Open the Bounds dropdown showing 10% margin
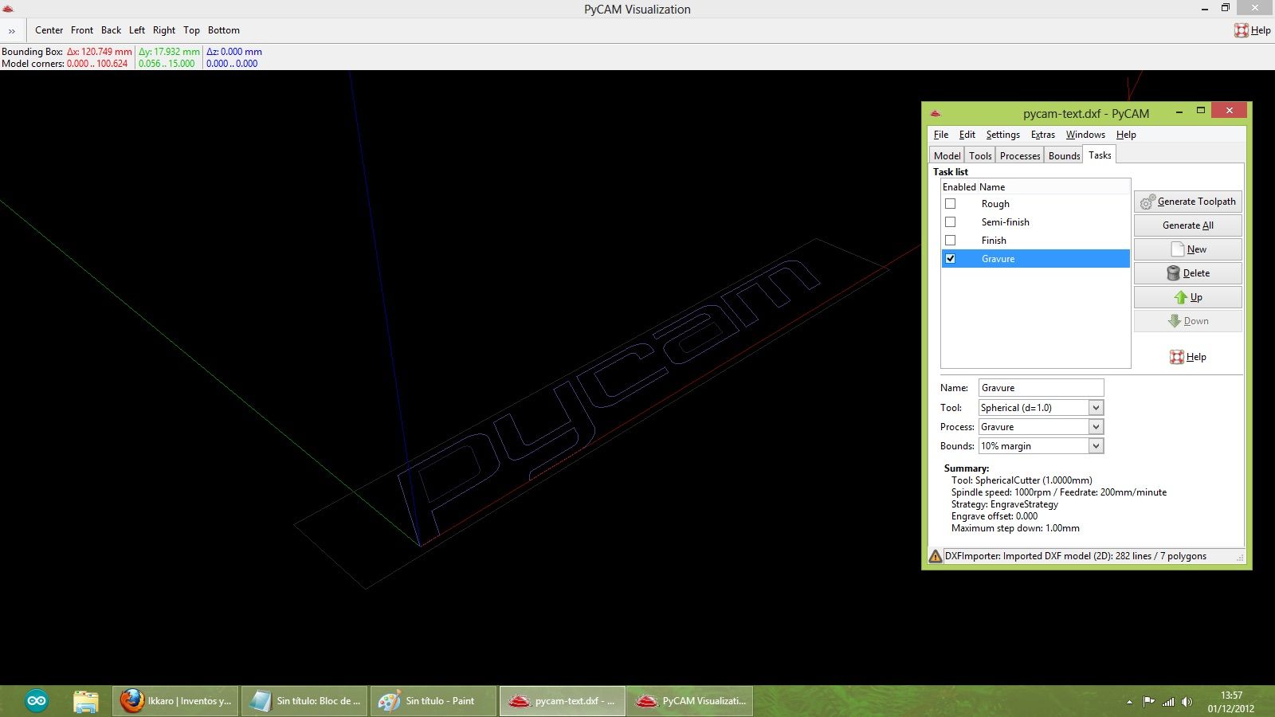 point(1097,446)
